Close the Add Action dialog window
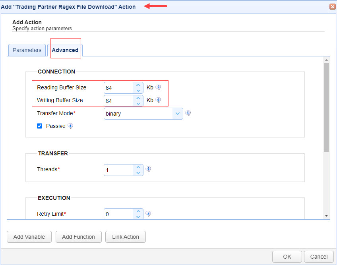The image size is (337, 265). [332, 7]
